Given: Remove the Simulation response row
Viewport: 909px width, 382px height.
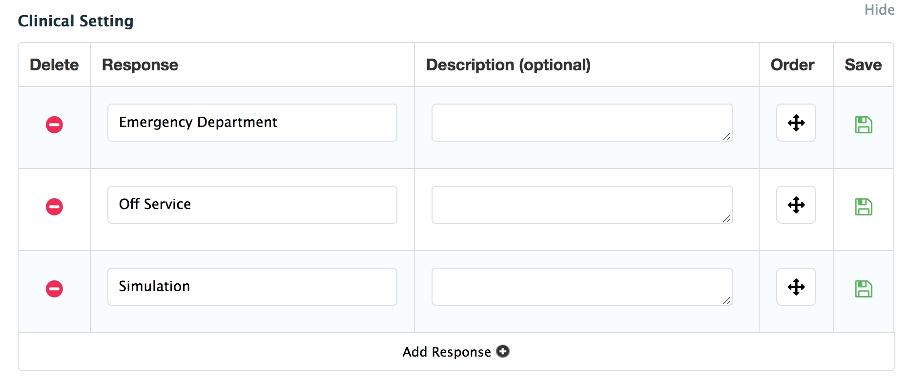Looking at the screenshot, I should point(54,289).
